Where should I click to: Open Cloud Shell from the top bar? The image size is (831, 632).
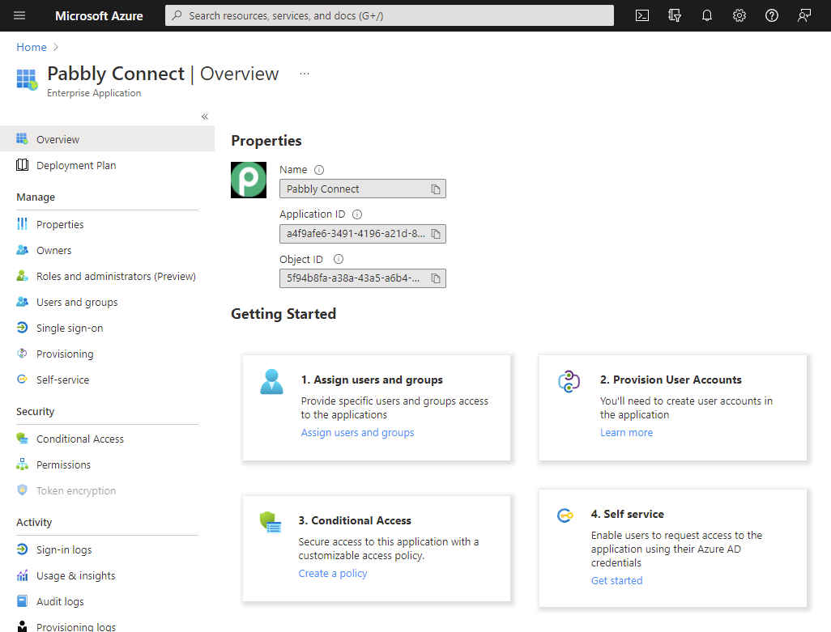pyautogui.click(x=641, y=15)
